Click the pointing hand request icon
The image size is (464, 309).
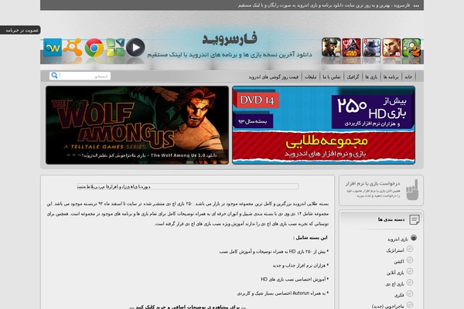click(x=412, y=190)
